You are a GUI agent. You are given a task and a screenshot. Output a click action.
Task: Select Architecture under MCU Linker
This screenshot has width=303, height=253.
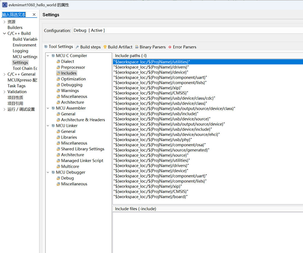point(72,155)
